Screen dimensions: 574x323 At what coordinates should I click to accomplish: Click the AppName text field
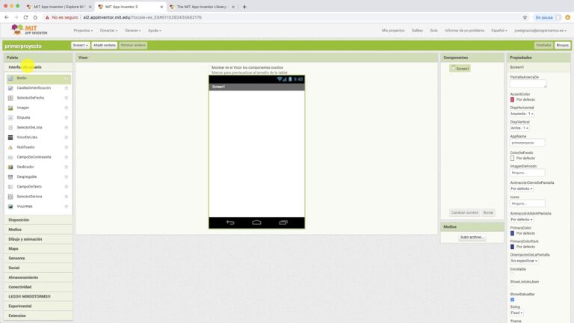click(x=528, y=142)
